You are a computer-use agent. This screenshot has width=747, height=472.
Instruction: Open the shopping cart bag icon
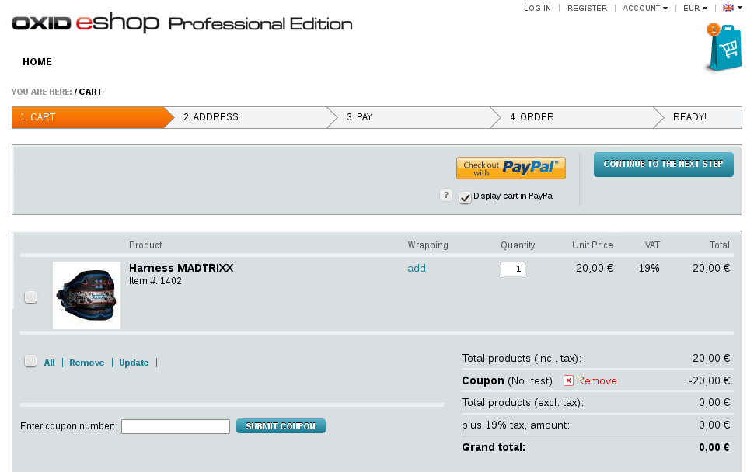click(x=724, y=49)
